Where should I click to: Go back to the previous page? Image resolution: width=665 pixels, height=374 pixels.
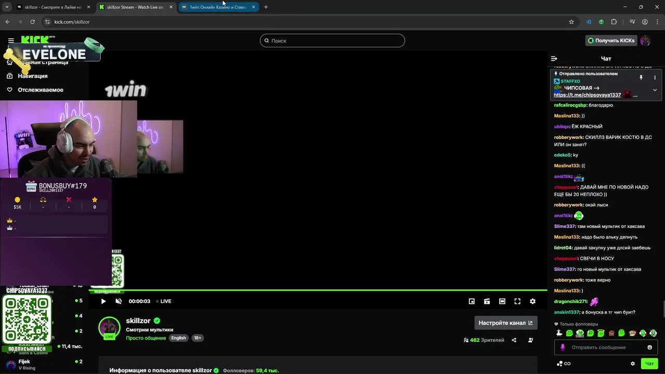click(x=7, y=22)
